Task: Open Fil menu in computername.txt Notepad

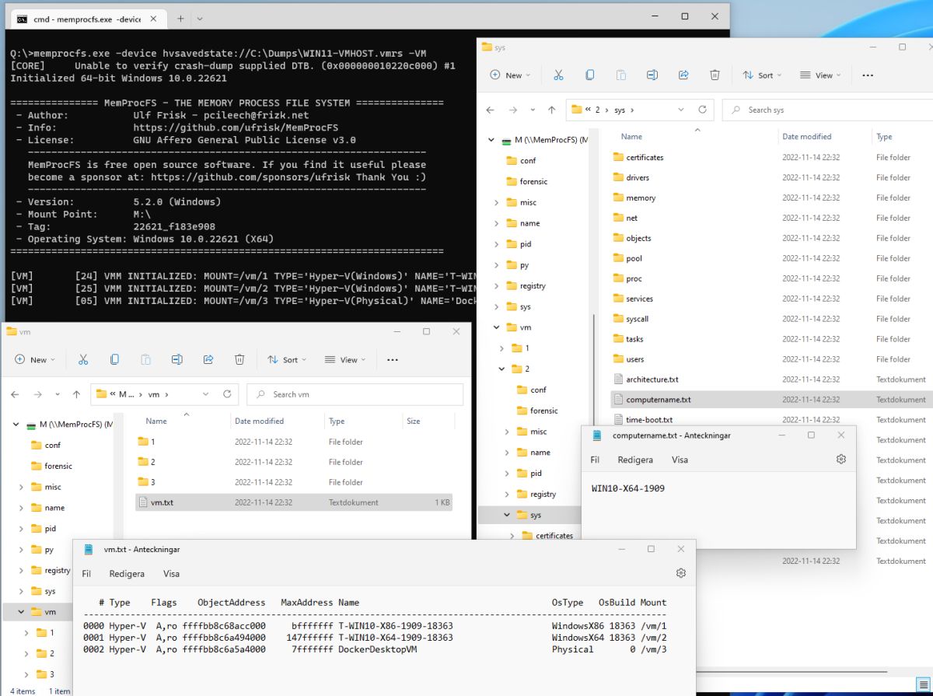Action: coord(595,460)
